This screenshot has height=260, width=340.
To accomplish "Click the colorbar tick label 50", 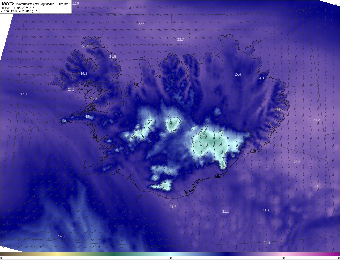I will [x=338, y=258].
